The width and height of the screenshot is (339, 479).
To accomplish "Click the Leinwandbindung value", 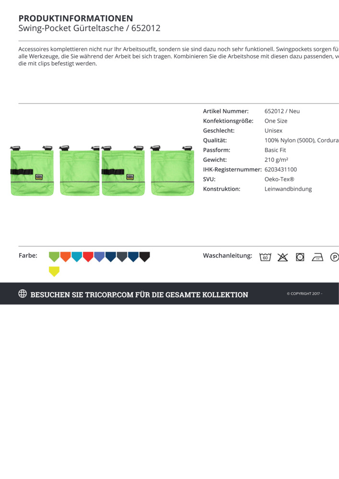I will click(288, 189).
